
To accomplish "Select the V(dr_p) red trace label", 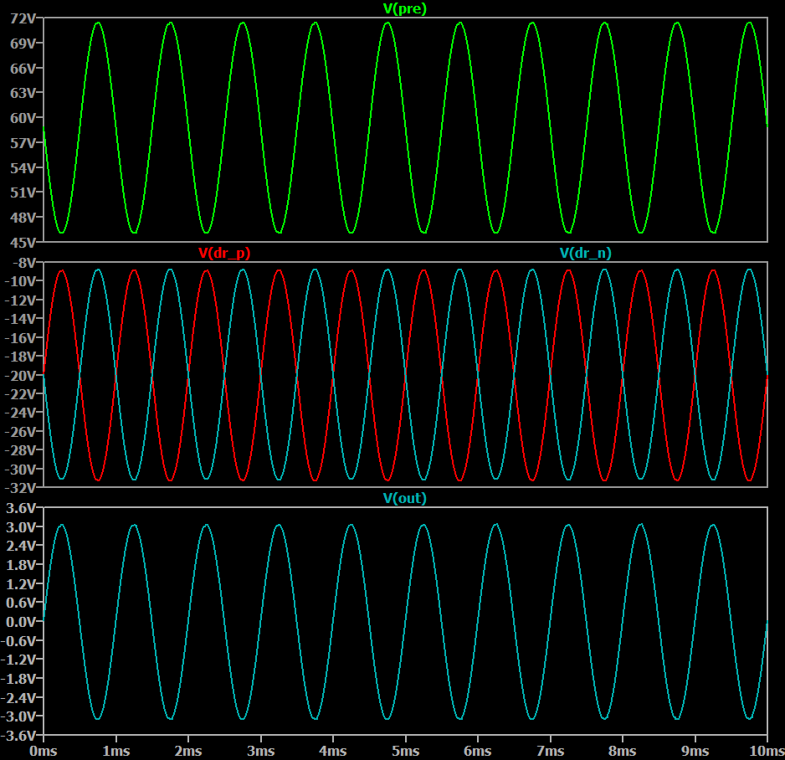I will tap(224, 254).
